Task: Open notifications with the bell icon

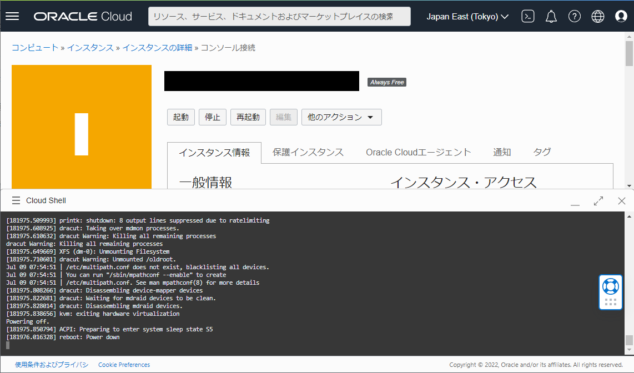Action: pos(551,16)
